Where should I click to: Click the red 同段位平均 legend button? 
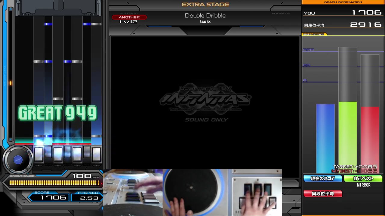[x=323, y=194]
